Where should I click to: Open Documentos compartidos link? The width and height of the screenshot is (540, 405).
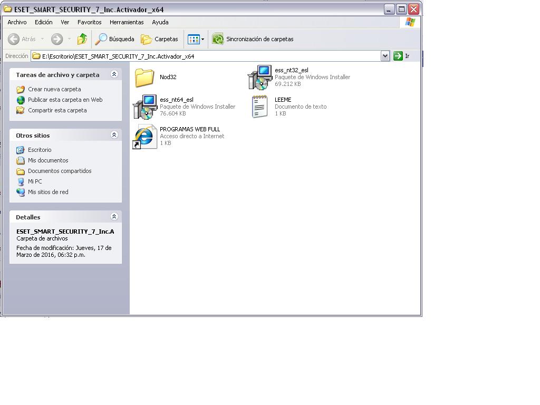pos(60,171)
